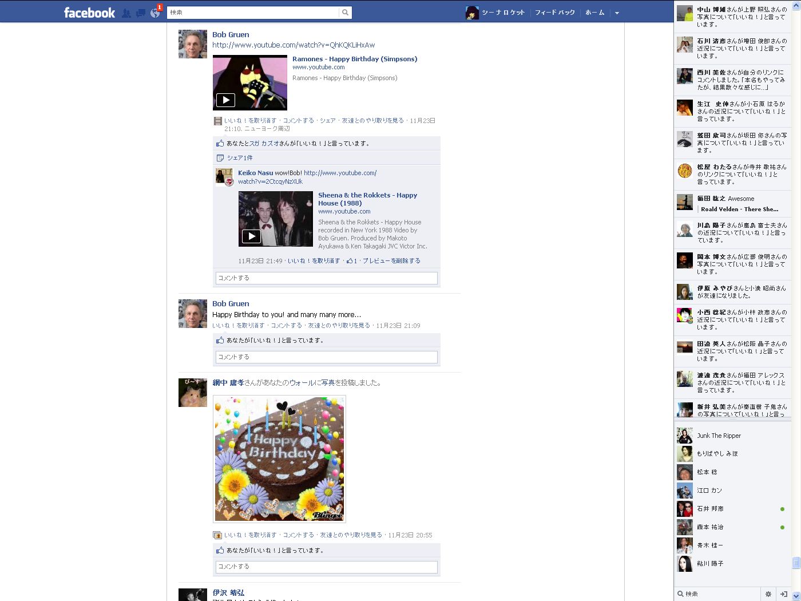Play the Ramones Happy Birthday video

click(x=225, y=100)
